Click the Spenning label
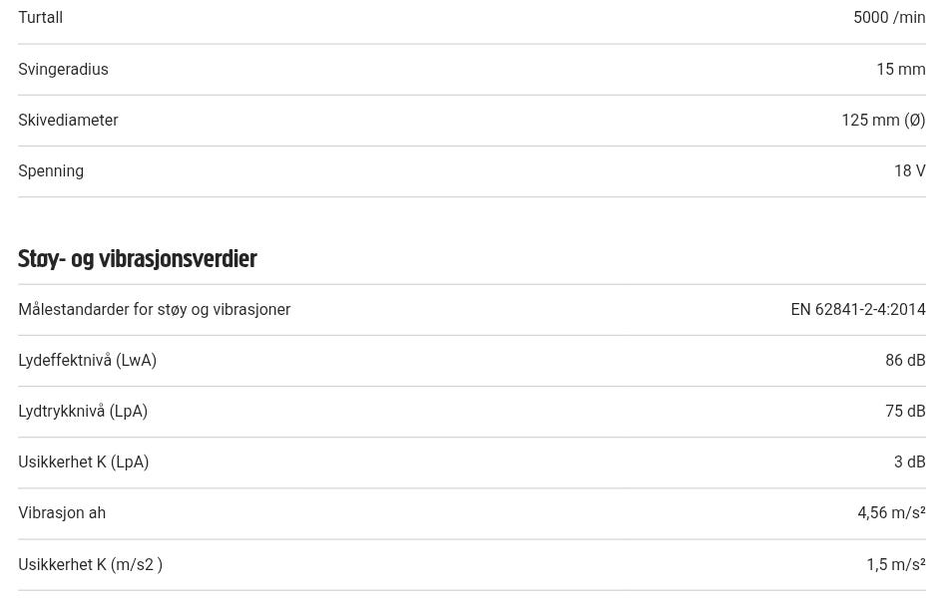Image resolution: width=950 pixels, height=605 pixels. [x=51, y=171]
